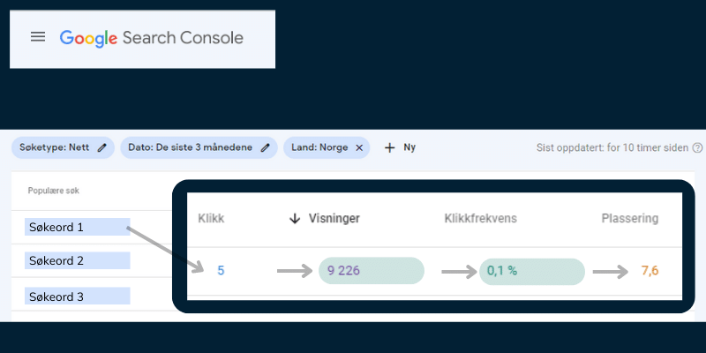Screen dimensions: 706x353
Task: Open the help icon beside last updated
Action: click(697, 148)
